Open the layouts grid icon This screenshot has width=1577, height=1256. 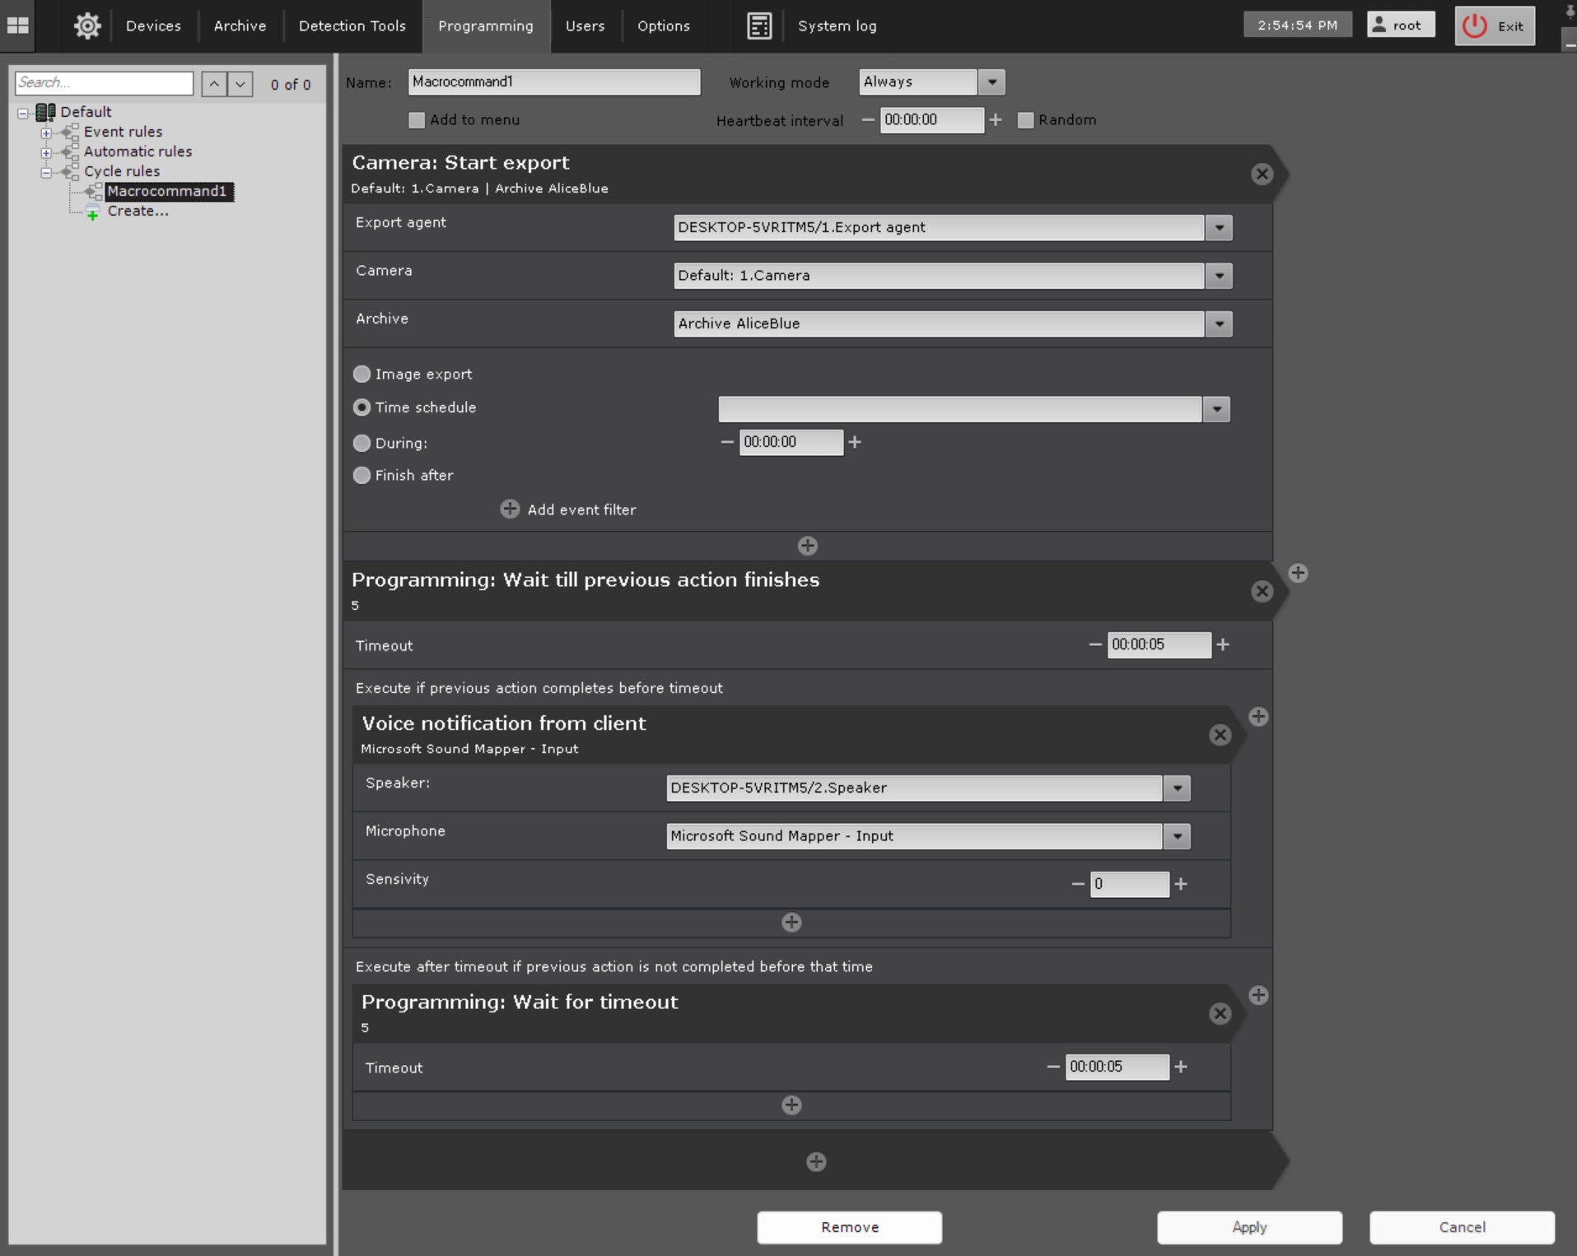click(18, 26)
